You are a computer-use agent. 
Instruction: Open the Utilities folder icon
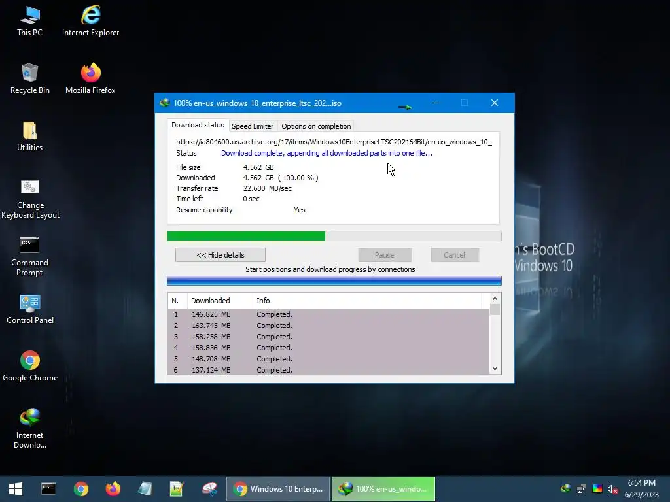tap(29, 137)
